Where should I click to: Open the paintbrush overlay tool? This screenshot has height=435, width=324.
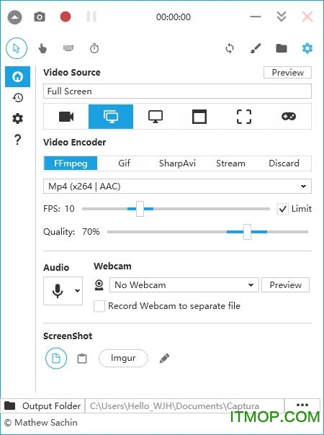(x=256, y=48)
